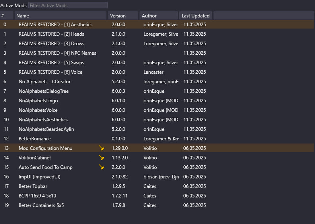Image resolution: width=315 pixels, height=224 pixels.
Task: Click the Active Mods label
Action: (14, 6)
